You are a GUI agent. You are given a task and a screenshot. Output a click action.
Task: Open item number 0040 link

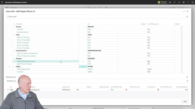pos(89,61)
